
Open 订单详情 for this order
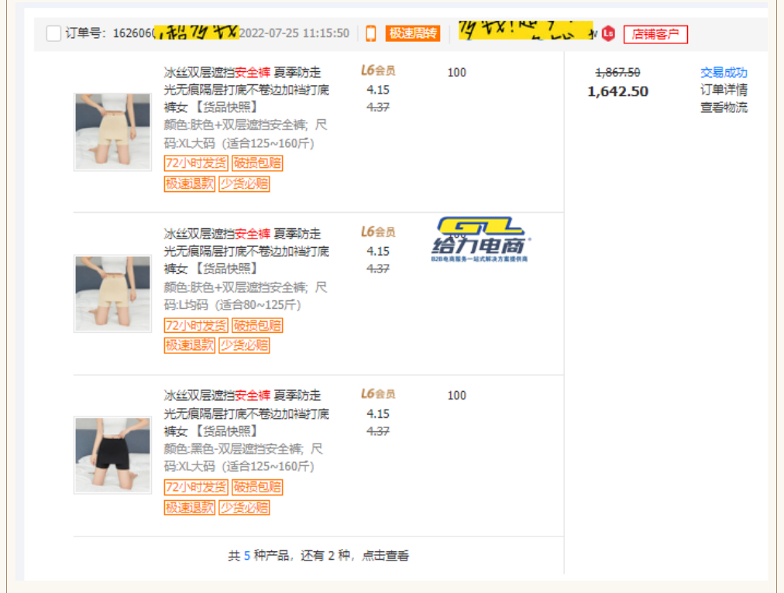(724, 90)
